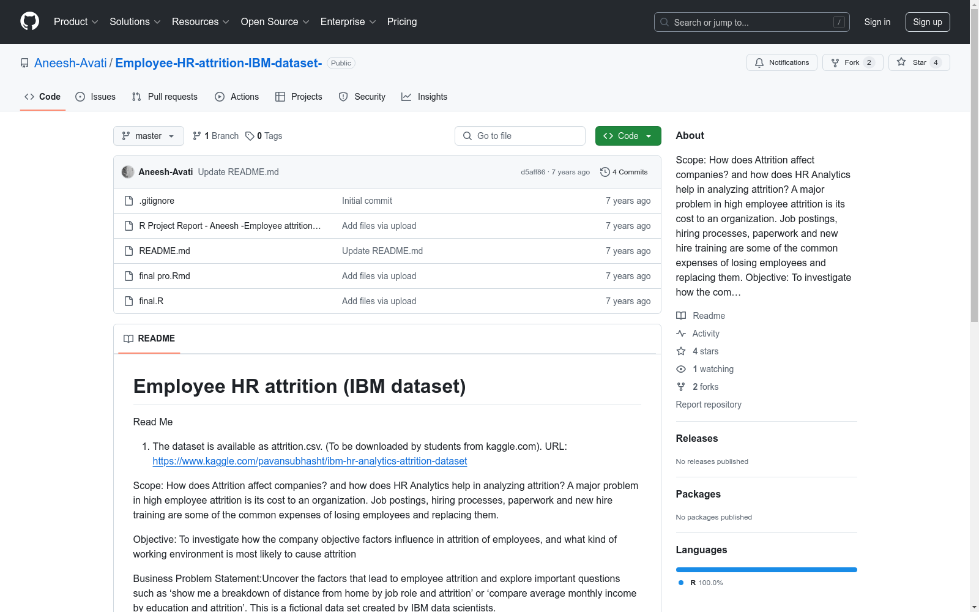This screenshot has height=612, width=979.
Task: Open commit hash d5aff86
Action: point(533,172)
